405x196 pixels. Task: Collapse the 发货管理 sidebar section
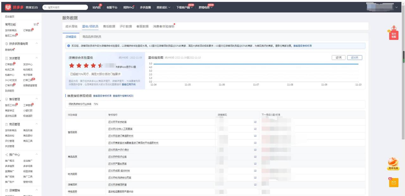[37, 58]
